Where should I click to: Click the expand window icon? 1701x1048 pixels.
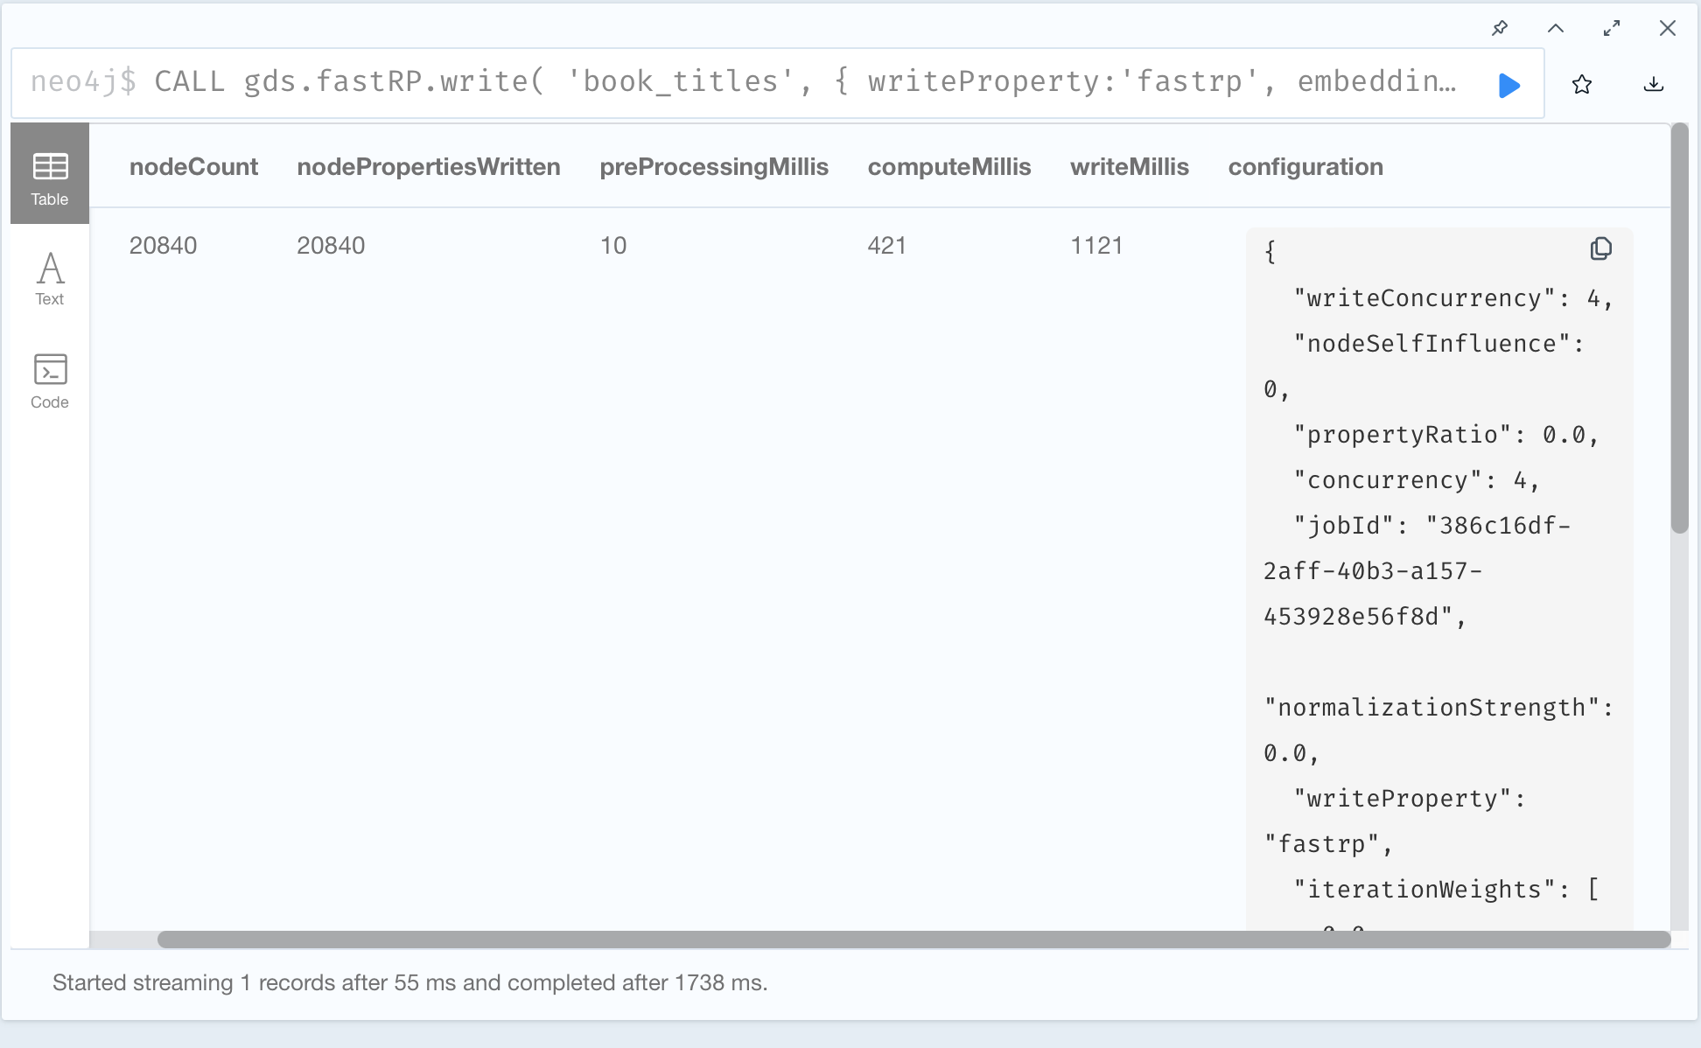[x=1611, y=28]
